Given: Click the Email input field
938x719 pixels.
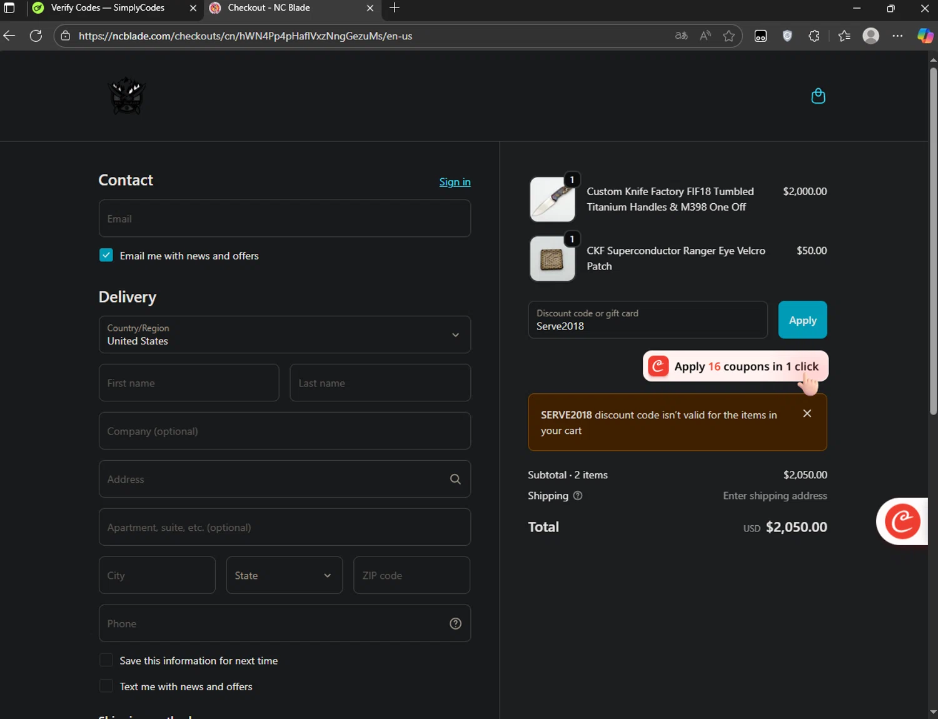Looking at the screenshot, I should (285, 218).
